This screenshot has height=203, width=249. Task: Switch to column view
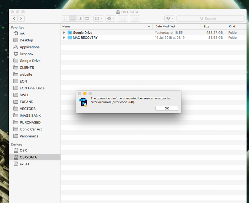[x=80, y=19]
